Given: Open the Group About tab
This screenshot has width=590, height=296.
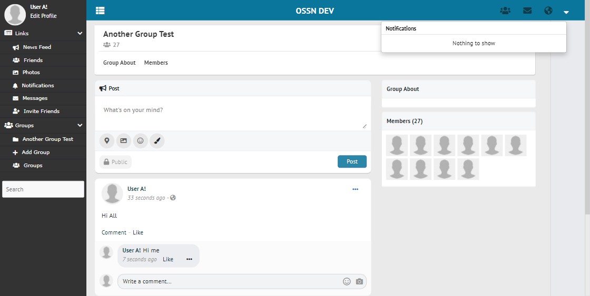Looking at the screenshot, I should (x=120, y=63).
